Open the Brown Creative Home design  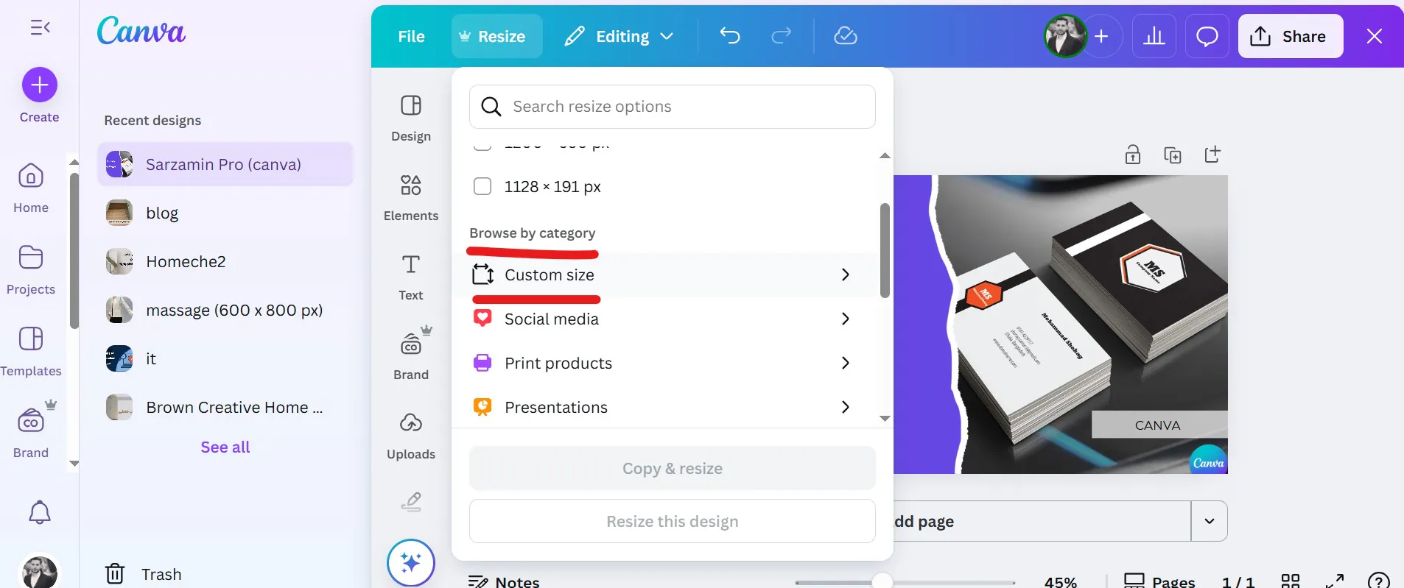(x=225, y=408)
